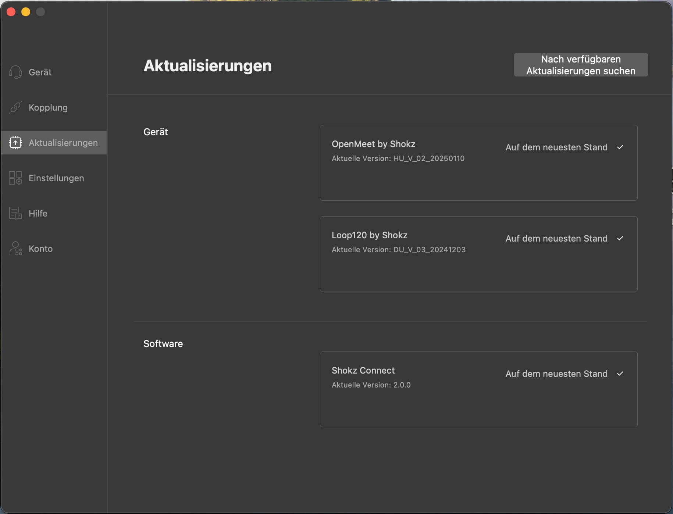Close the window with the red button

[11, 12]
